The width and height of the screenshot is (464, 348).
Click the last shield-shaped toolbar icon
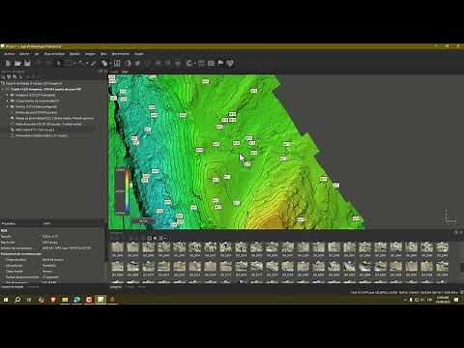point(230,63)
